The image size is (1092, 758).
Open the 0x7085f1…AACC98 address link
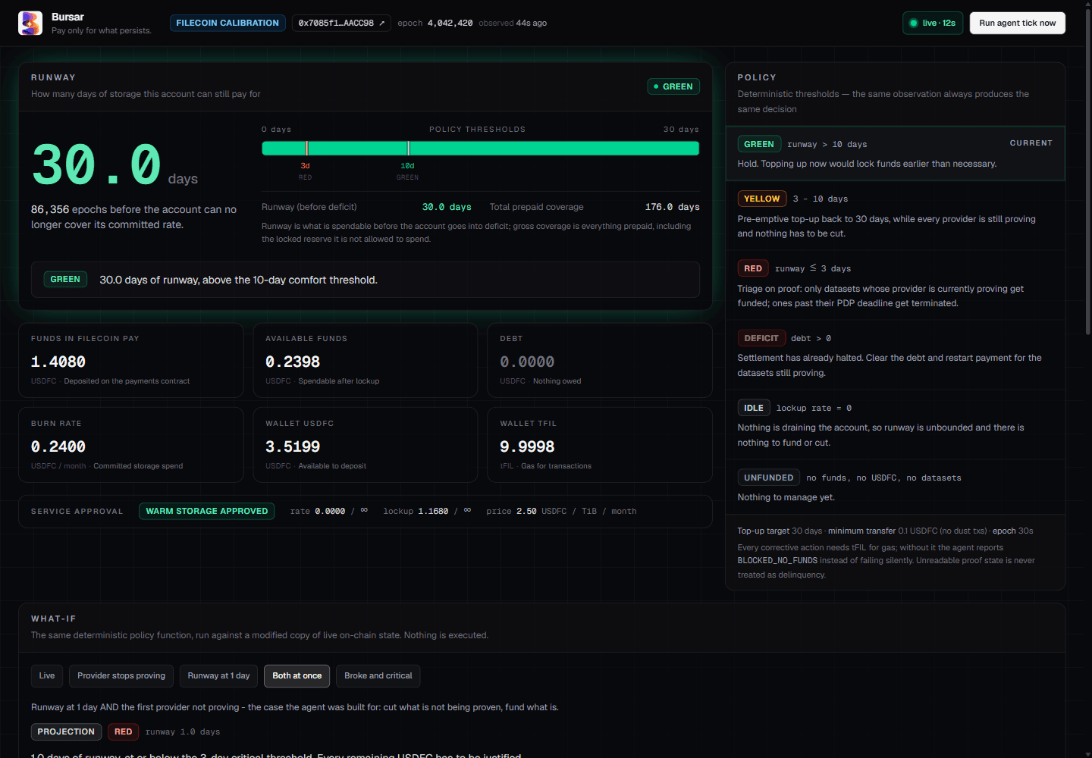[x=341, y=23]
